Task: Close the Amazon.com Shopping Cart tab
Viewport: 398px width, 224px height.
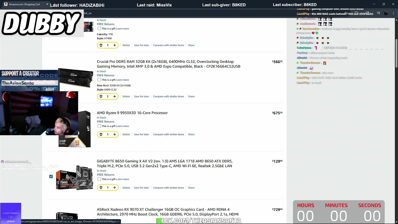Action: point(47,4)
